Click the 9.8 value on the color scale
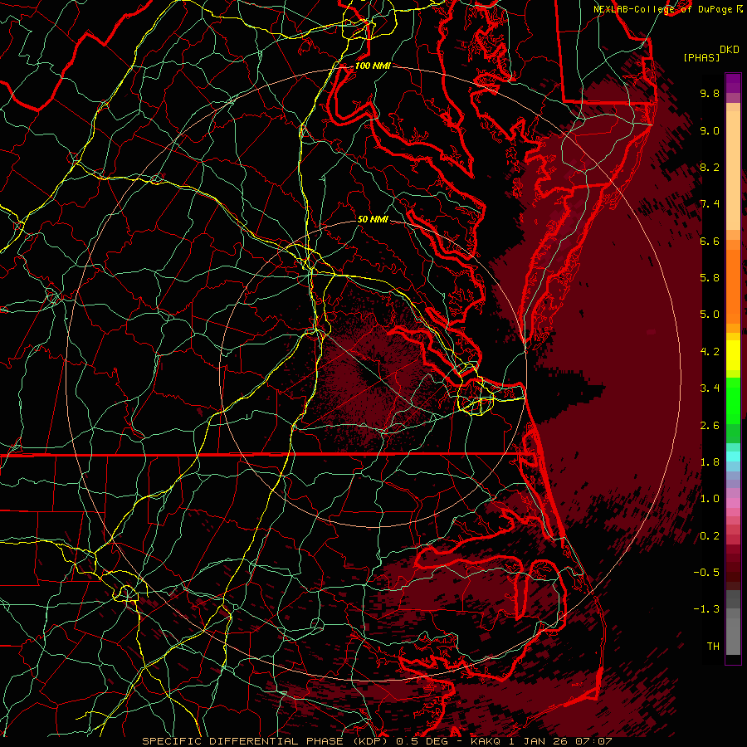This screenshot has height=747, width=747. tap(710, 93)
